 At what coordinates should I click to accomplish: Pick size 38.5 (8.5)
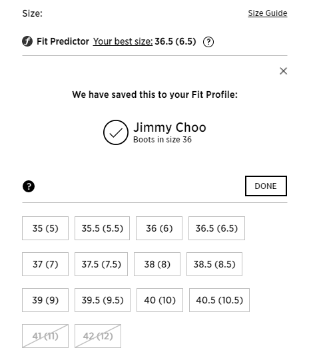(x=214, y=264)
